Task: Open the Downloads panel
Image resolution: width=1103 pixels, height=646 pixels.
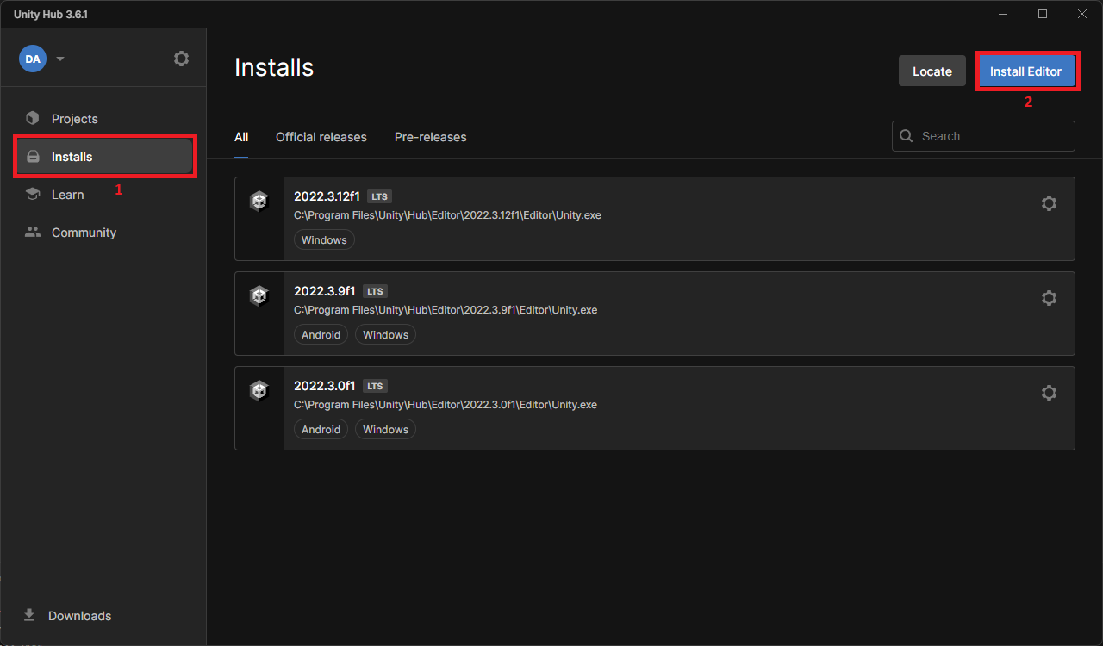Action: pos(79,615)
